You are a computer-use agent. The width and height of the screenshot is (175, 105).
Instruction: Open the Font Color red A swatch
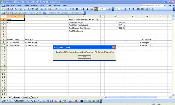[76, 101]
